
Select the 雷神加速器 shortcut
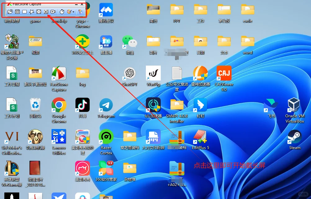pos(201,76)
